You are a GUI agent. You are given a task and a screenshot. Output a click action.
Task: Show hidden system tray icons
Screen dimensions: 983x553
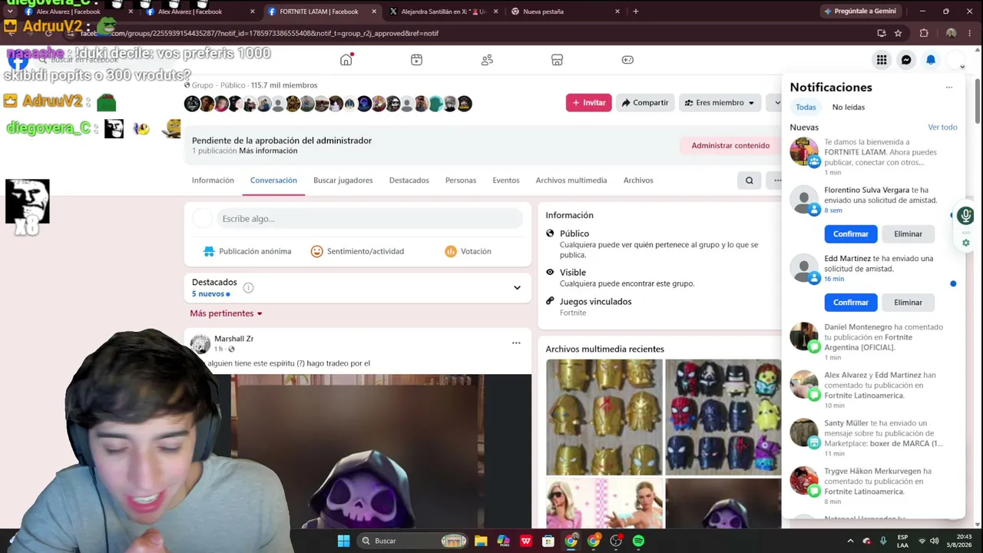pyautogui.click(x=850, y=541)
